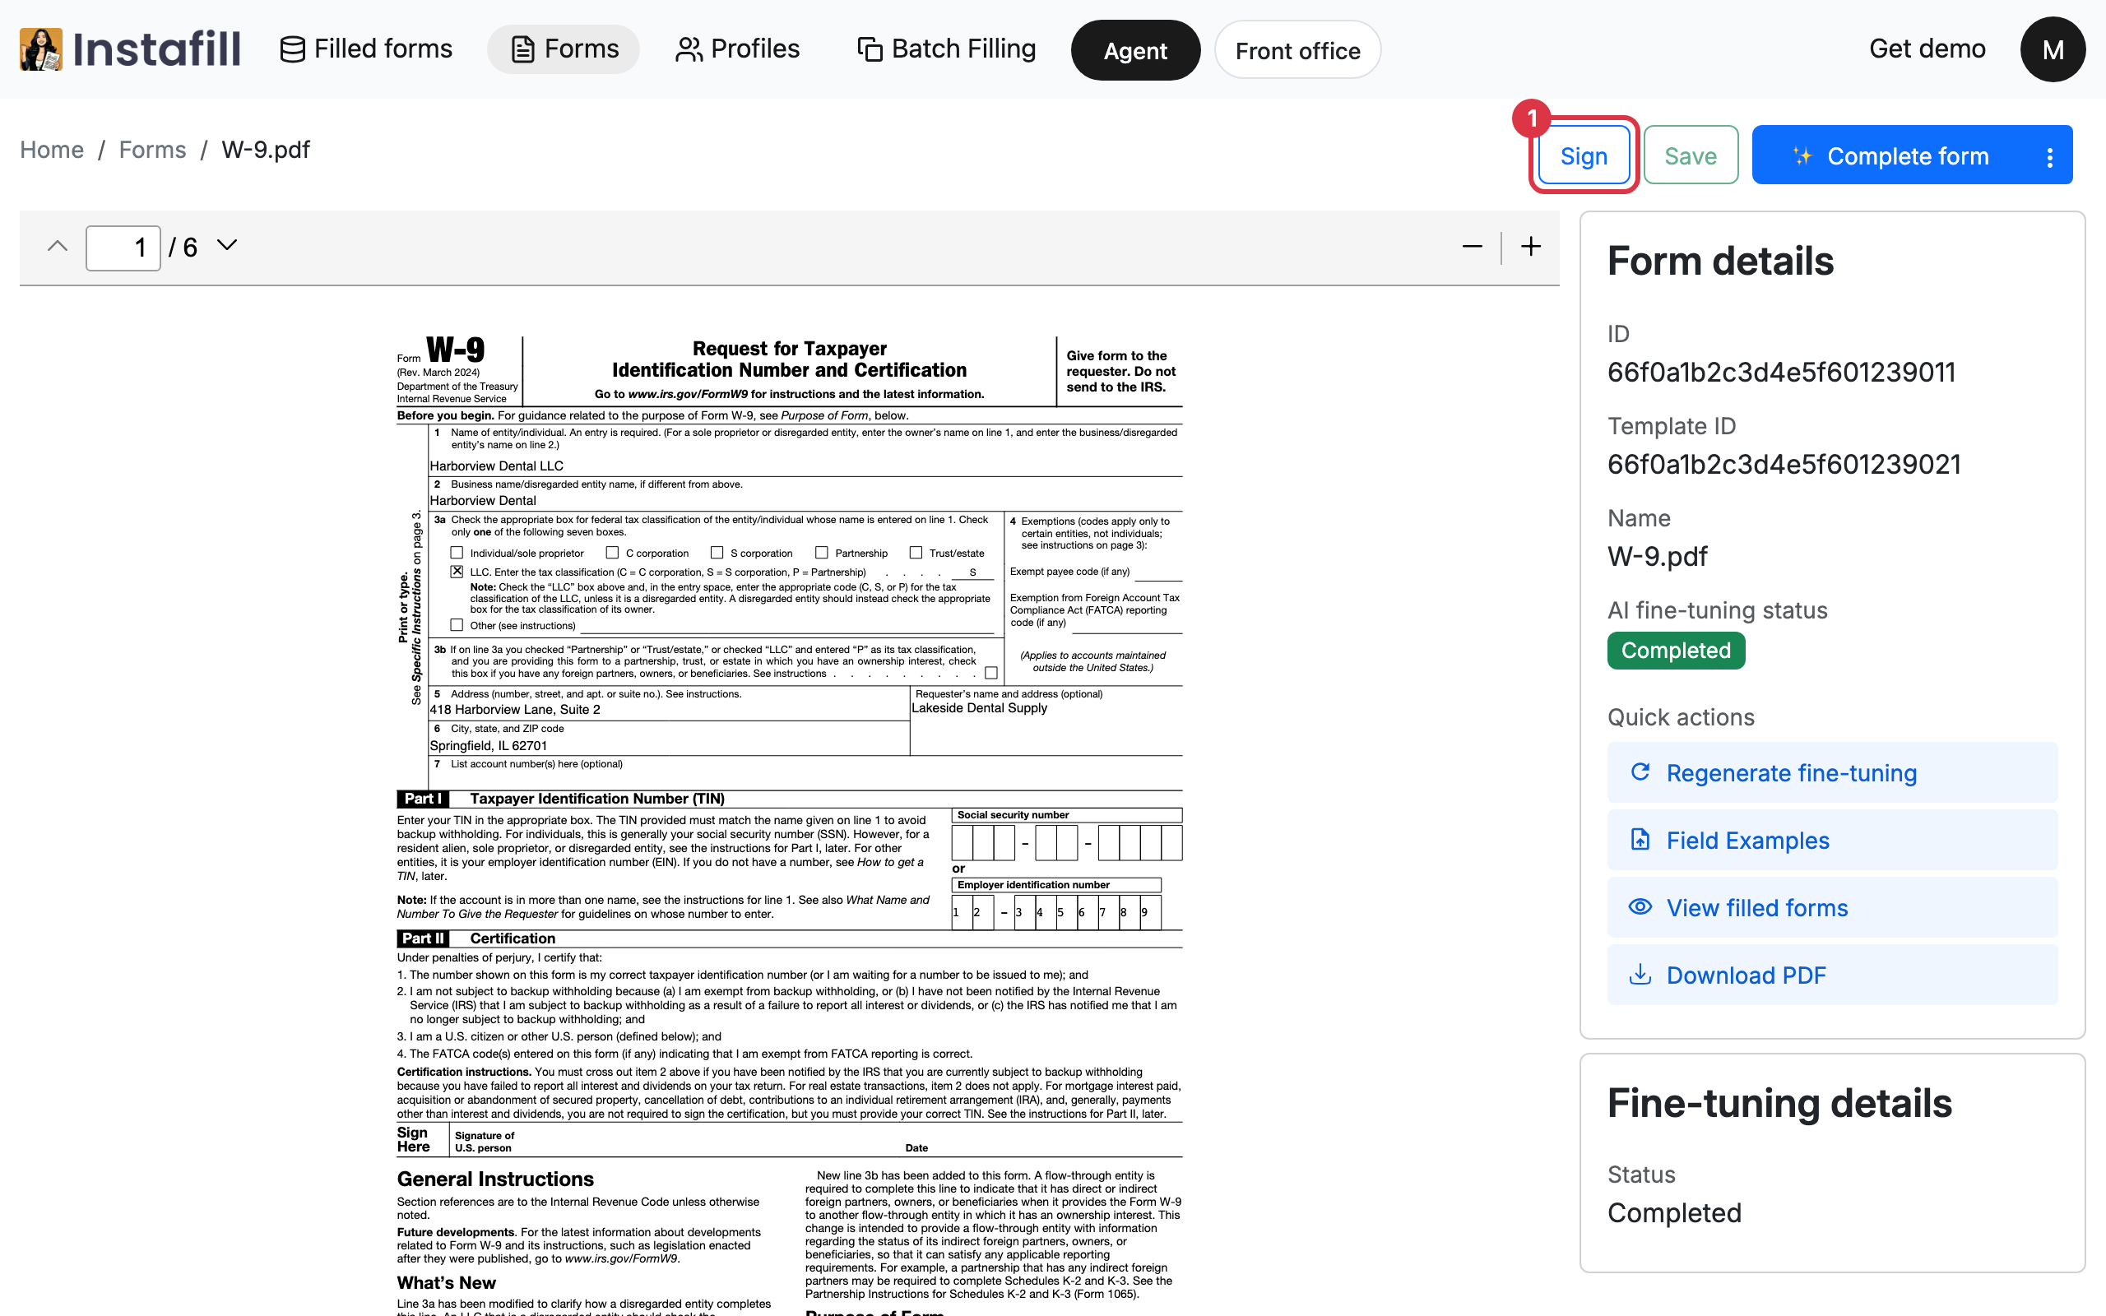
Task: Click the page number input field
Action: point(123,248)
